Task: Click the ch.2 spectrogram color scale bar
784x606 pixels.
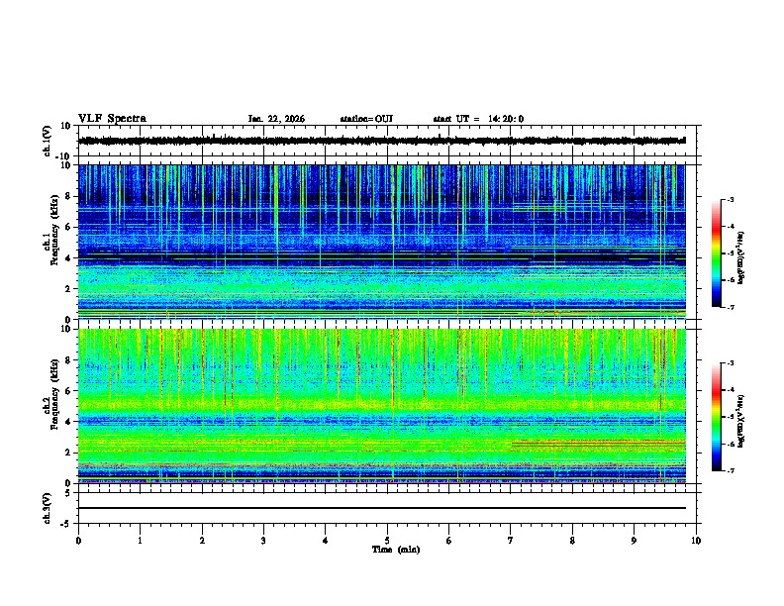Action: coord(717,417)
